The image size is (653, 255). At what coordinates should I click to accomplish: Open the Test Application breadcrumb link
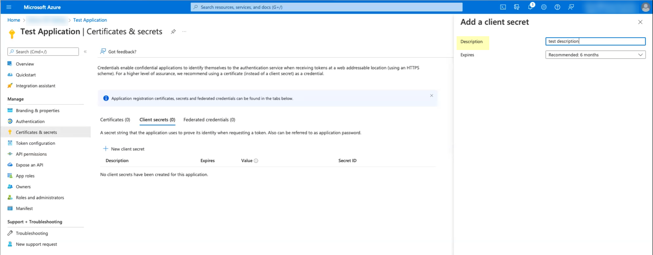coord(90,20)
